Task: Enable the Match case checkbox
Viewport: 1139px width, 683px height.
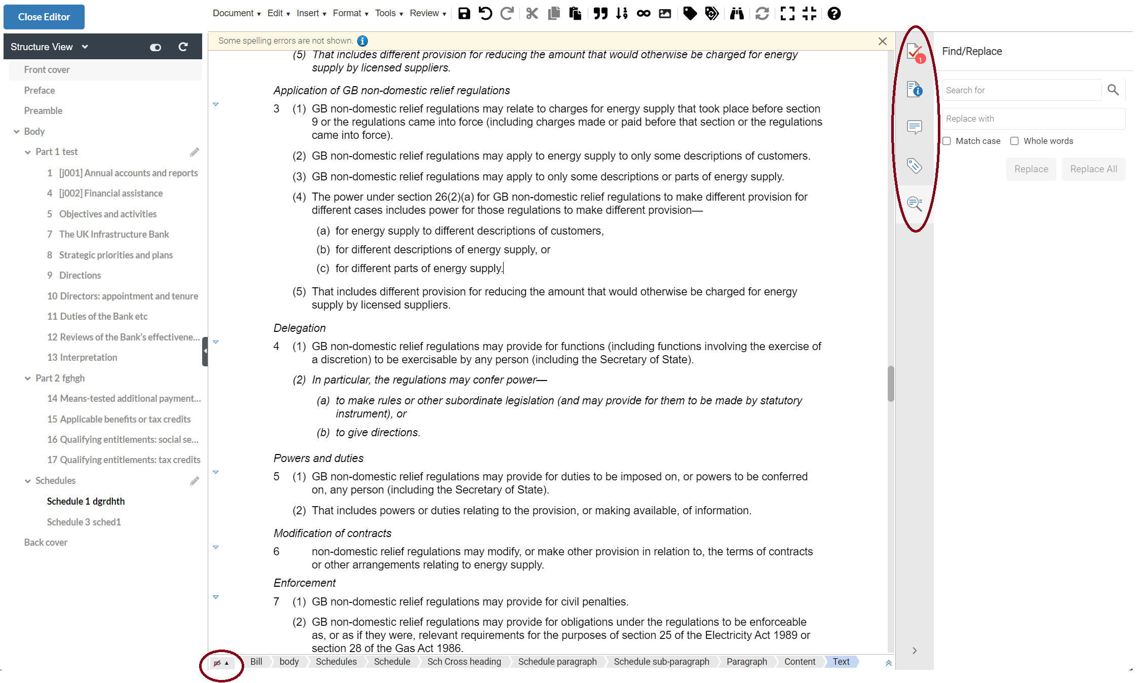Action: (x=946, y=141)
